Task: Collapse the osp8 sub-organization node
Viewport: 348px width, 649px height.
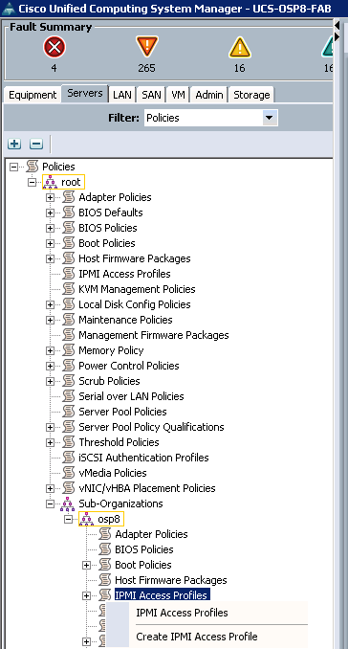Action: point(68,519)
